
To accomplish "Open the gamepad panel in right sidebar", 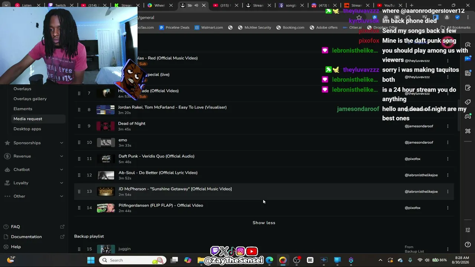I will (x=468, y=116).
